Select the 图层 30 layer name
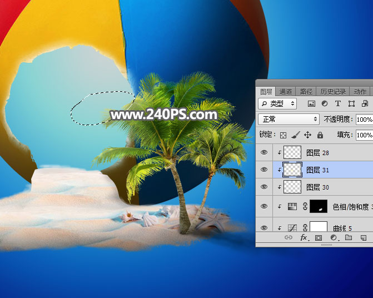Image resolution: width=373 pixels, height=298 pixels. [x=317, y=187]
